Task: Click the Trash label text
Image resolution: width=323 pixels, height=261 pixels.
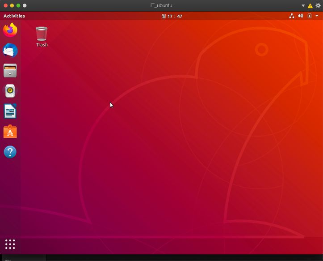Action: tap(42, 45)
